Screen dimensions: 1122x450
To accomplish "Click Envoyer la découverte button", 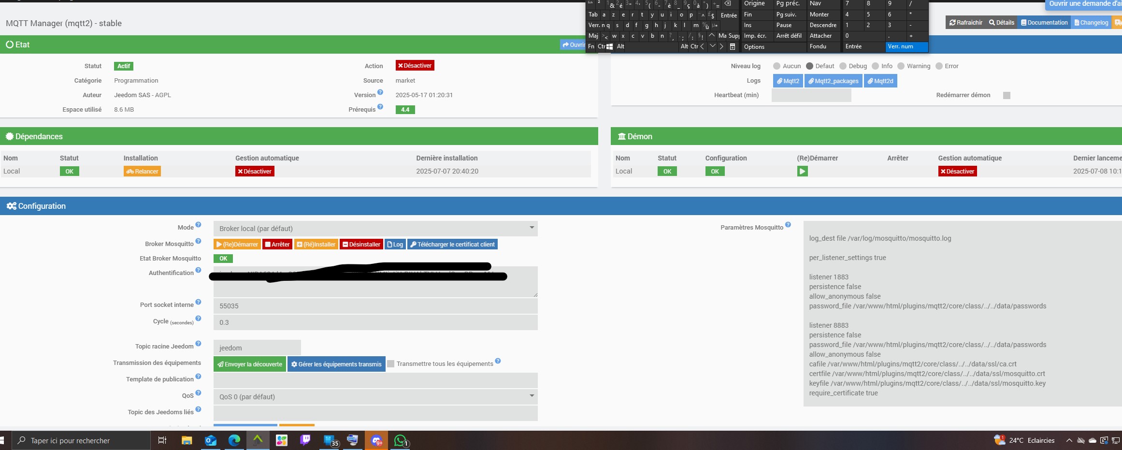I will (250, 364).
